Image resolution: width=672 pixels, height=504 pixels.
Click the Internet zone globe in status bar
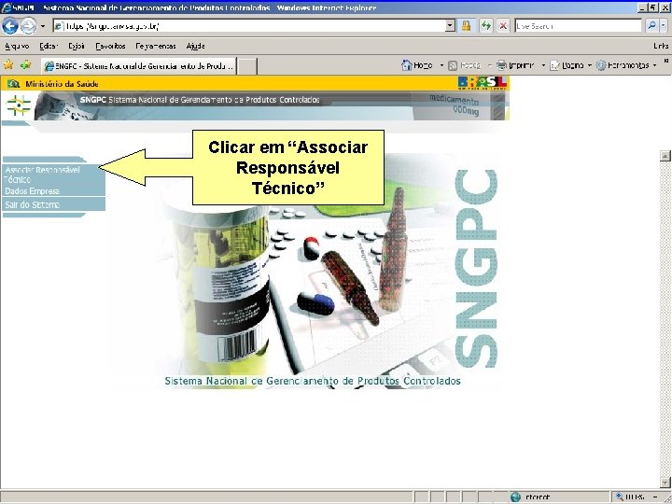click(515, 497)
